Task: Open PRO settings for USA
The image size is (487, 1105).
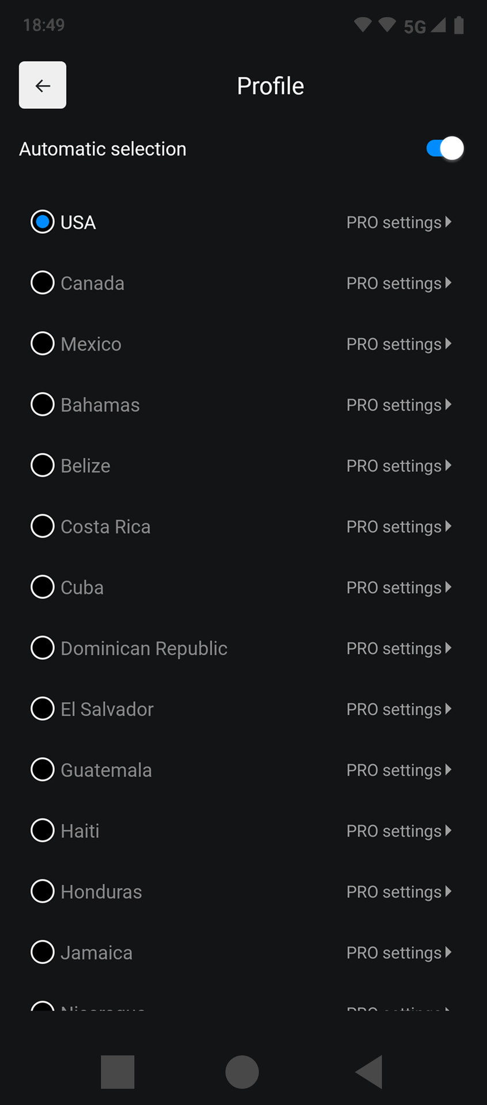Action: click(399, 222)
